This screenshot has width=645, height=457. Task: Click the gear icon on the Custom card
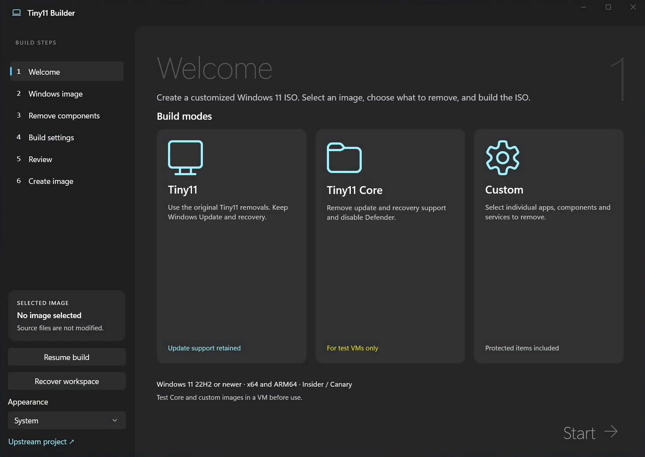(x=503, y=158)
